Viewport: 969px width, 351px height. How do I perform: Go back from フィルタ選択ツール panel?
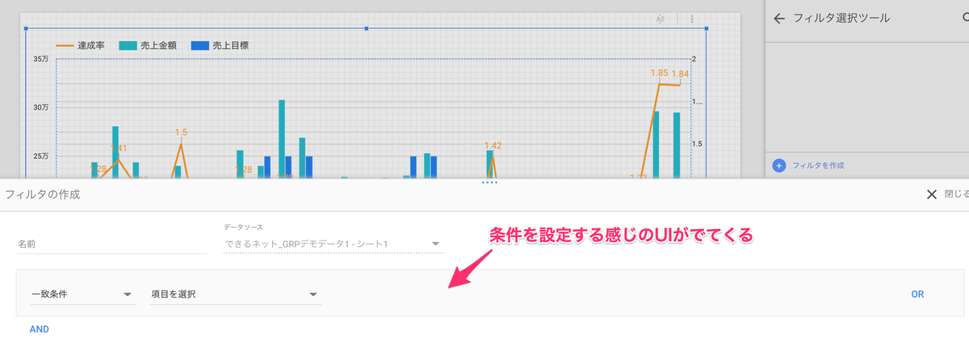[778, 18]
